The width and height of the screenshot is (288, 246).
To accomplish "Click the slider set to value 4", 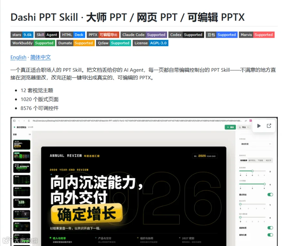I will [x=252, y=184].
